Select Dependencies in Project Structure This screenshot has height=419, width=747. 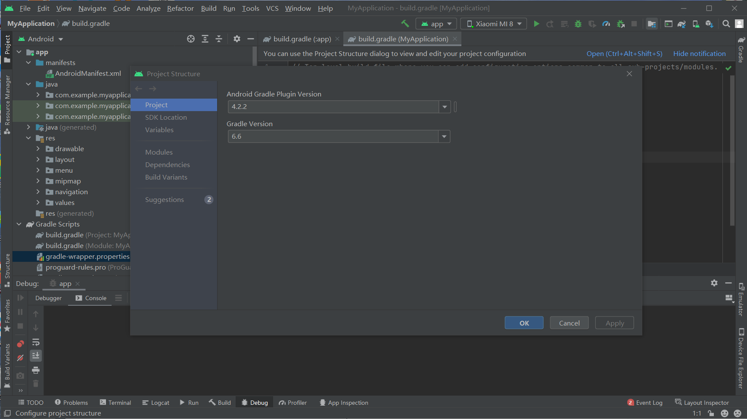(167, 164)
